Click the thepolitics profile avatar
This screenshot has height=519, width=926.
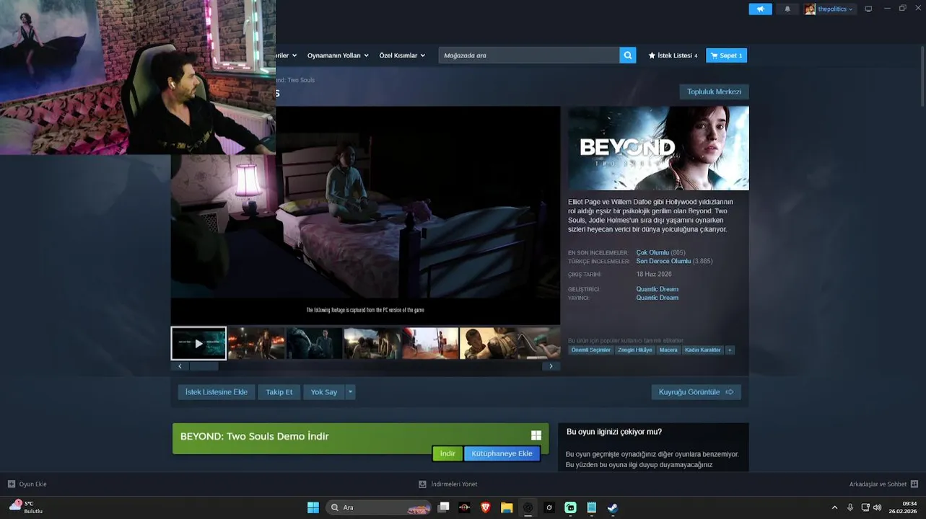tap(810, 9)
